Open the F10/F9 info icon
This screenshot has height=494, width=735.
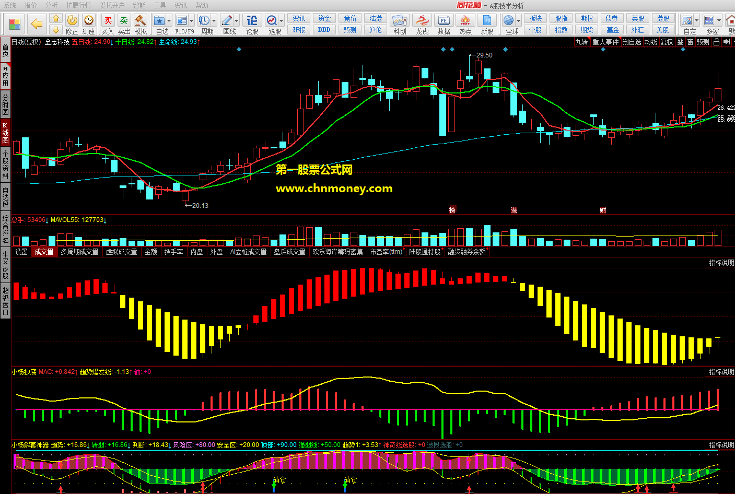[x=181, y=20]
